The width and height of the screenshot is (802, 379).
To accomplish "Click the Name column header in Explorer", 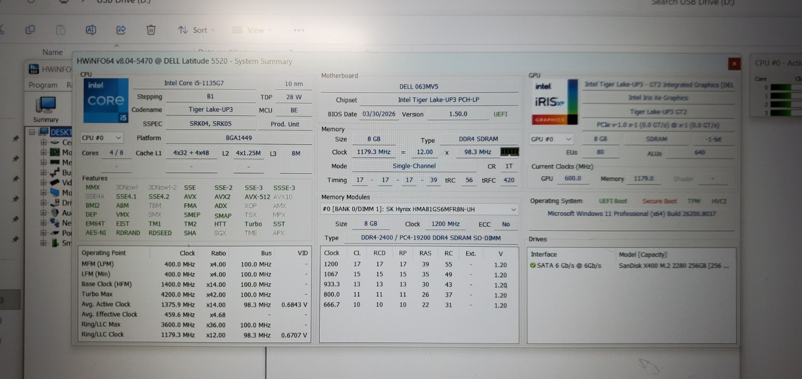I will (x=53, y=52).
